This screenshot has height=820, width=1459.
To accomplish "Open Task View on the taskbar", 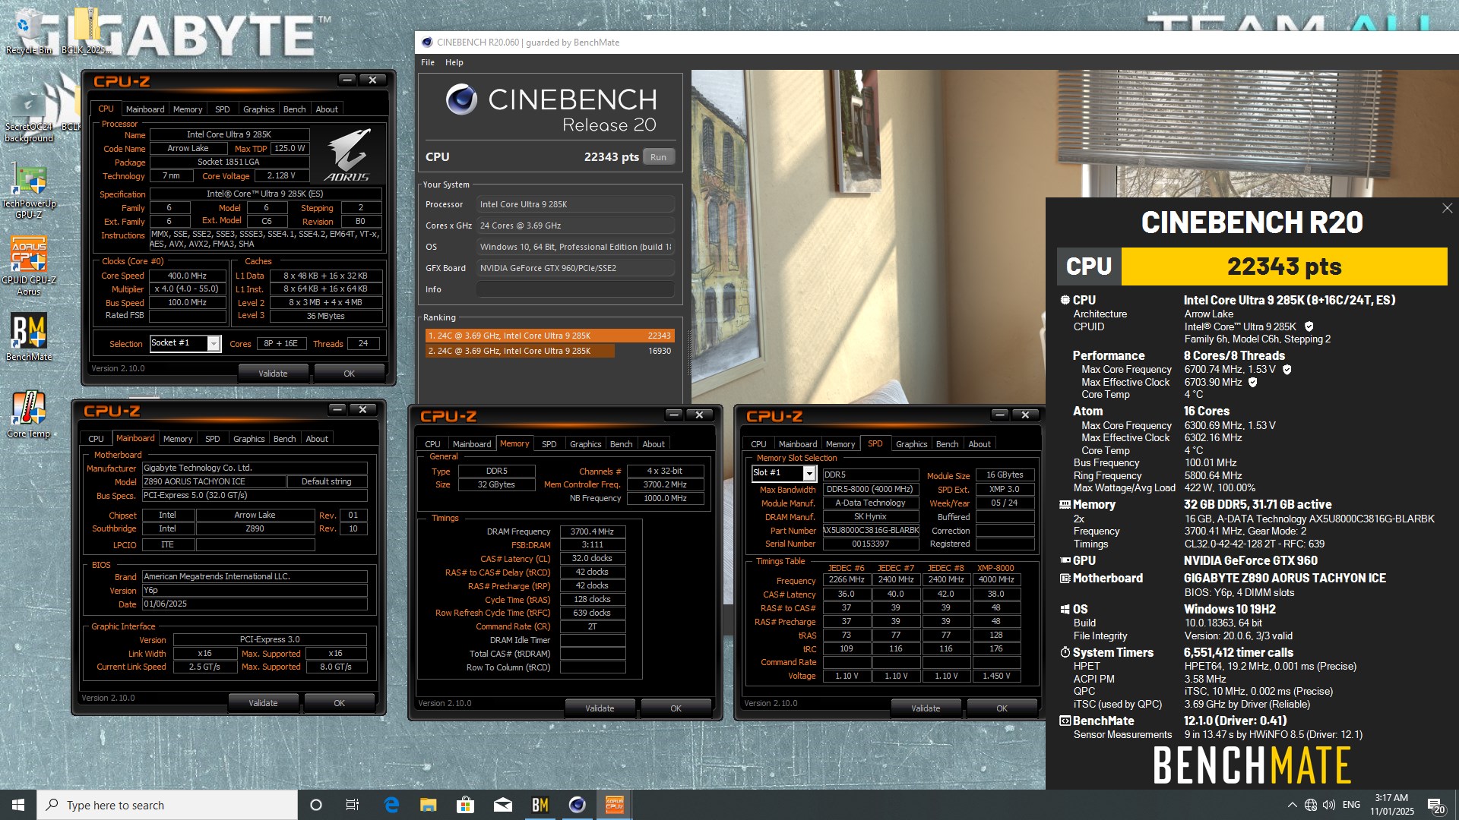I will point(353,805).
